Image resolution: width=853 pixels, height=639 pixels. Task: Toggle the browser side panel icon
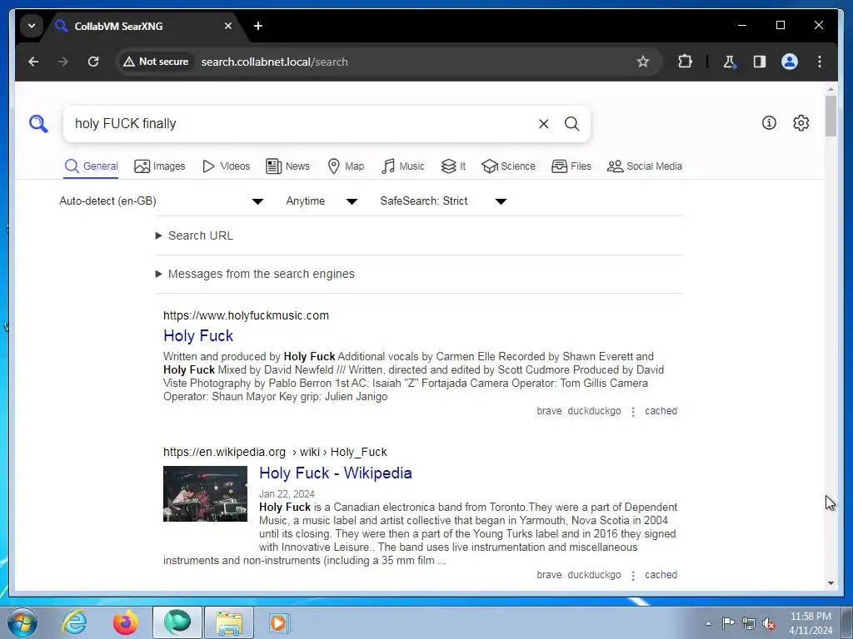[760, 62]
